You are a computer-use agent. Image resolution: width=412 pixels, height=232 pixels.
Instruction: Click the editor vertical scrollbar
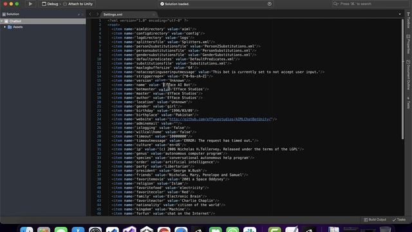[402, 79]
